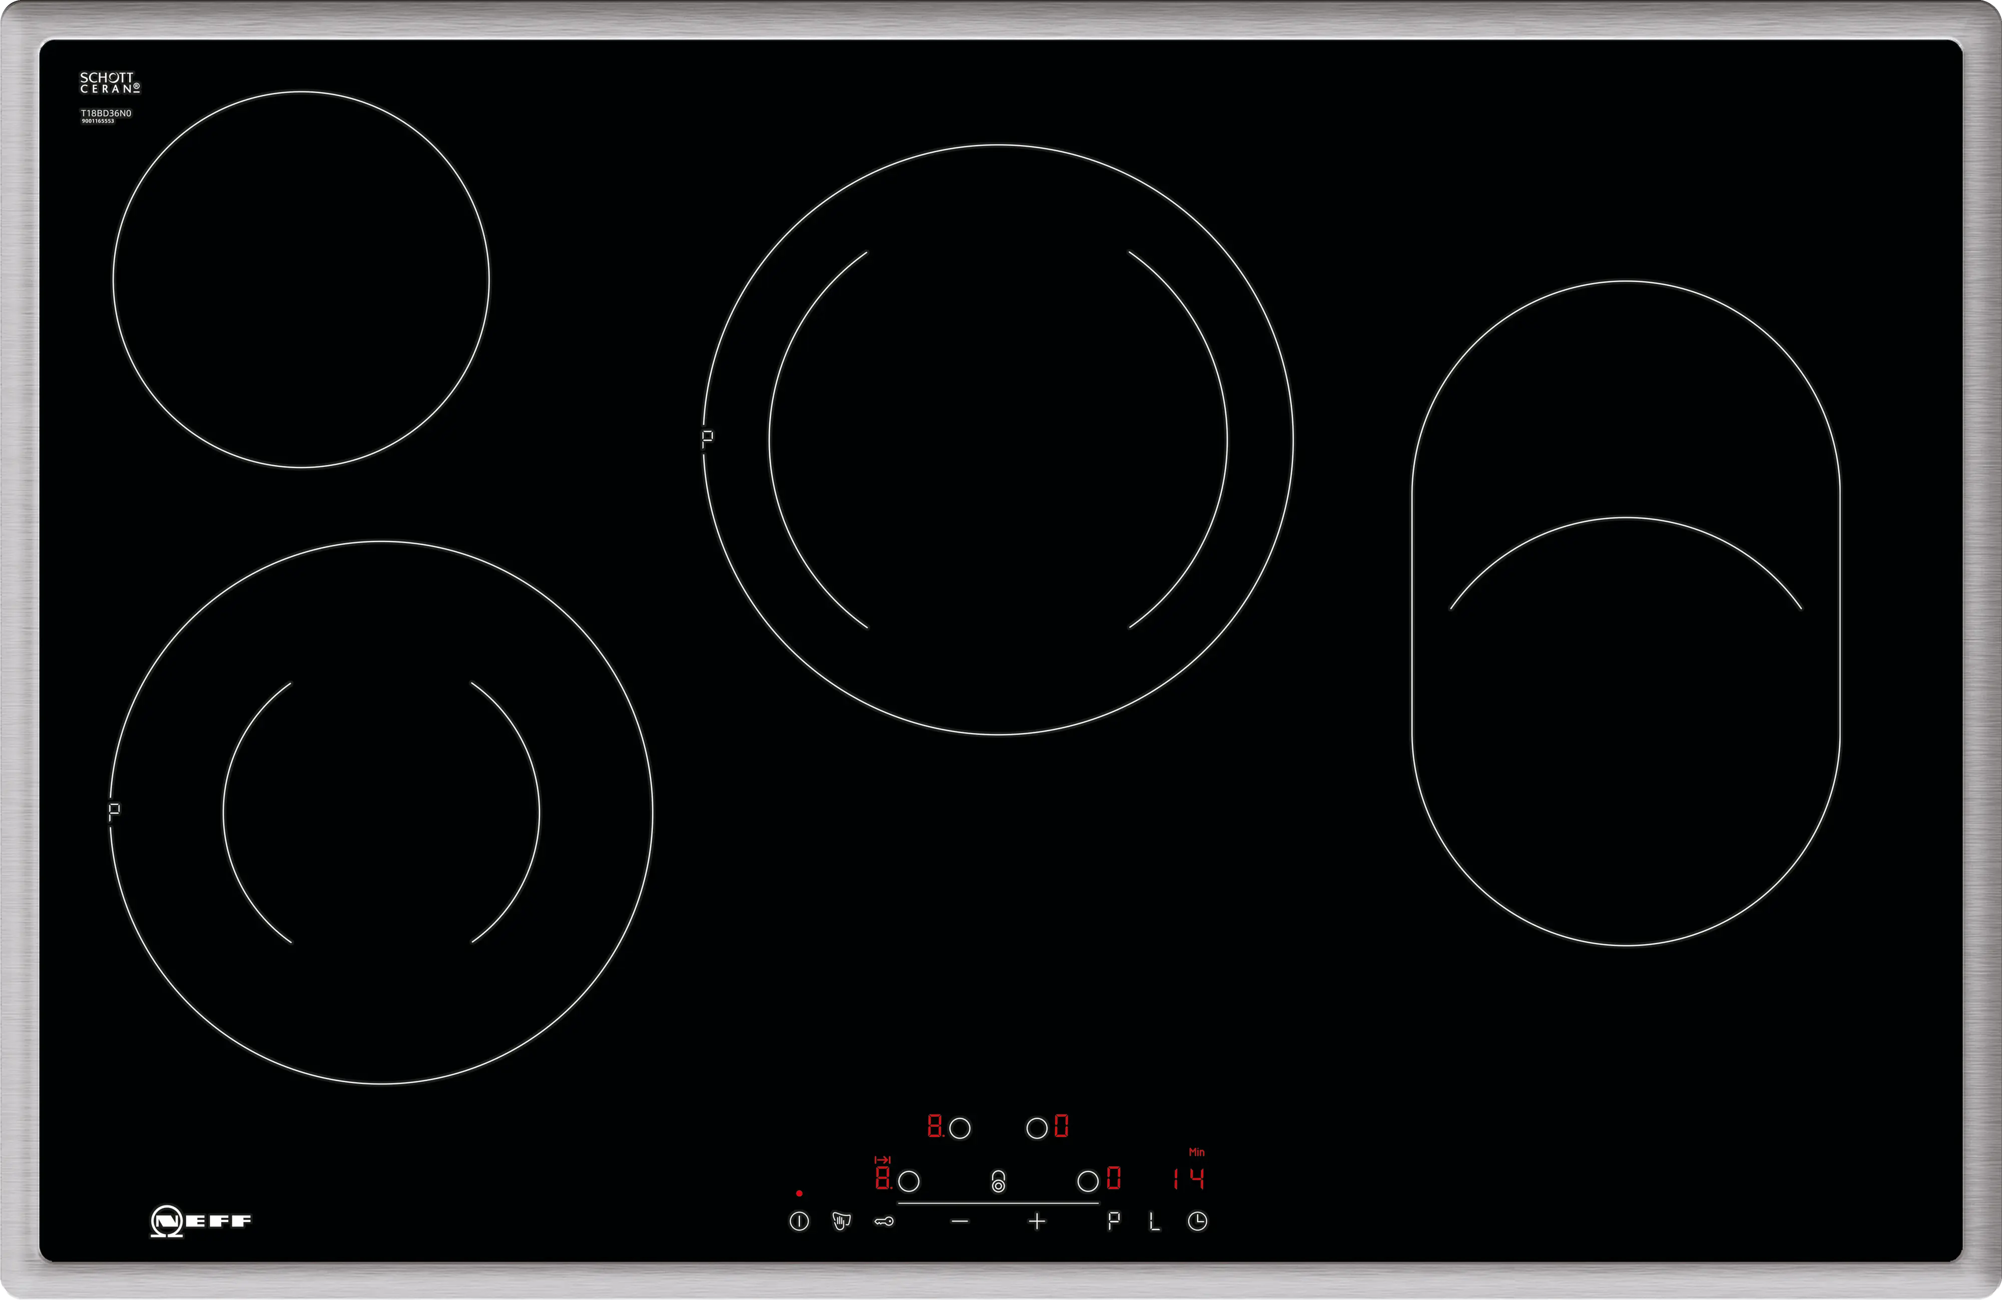2002x1300 pixels.
Task: Tap the wipe-protection hand and cloth icon
Action: tap(840, 1221)
